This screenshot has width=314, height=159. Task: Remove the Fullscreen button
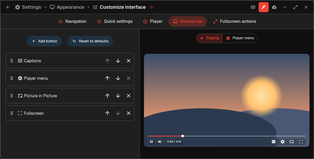[129, 113]
